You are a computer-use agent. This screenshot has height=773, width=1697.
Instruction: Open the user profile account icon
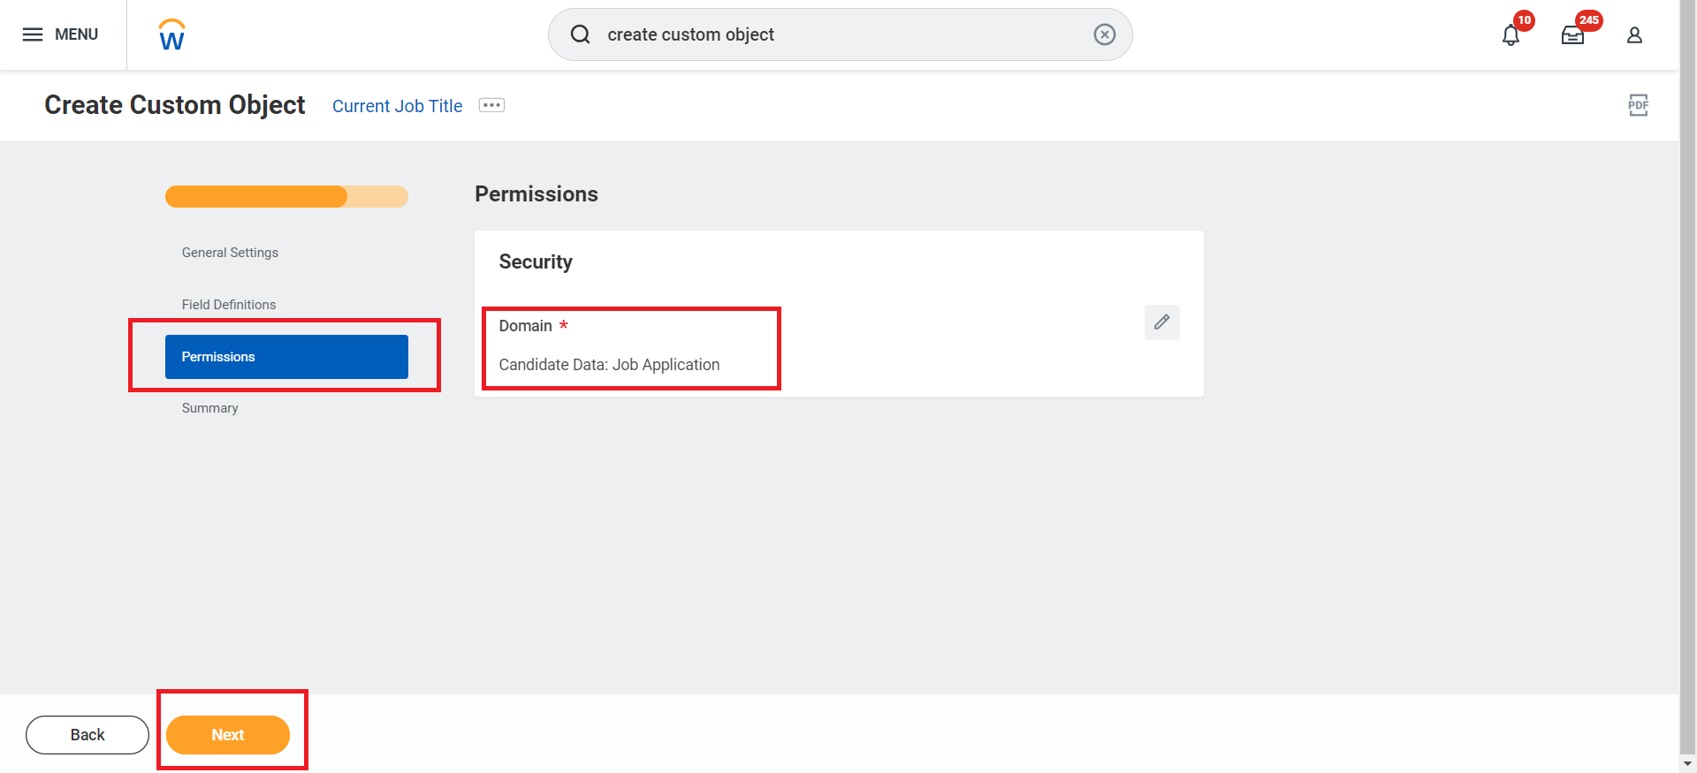[1634, 34]
